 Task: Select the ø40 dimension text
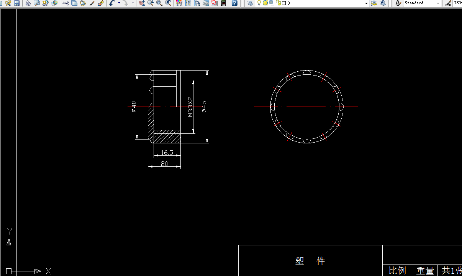coord(134,107)
